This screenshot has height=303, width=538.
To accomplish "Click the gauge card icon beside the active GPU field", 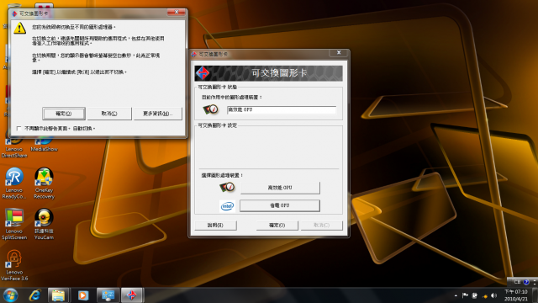I will 211,109.
